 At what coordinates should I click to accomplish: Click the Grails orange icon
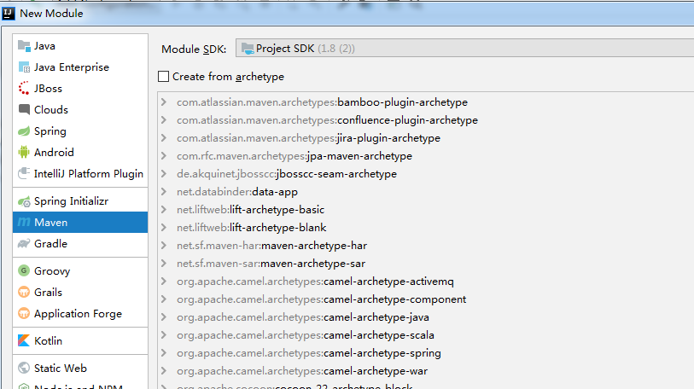click(24, 292)
